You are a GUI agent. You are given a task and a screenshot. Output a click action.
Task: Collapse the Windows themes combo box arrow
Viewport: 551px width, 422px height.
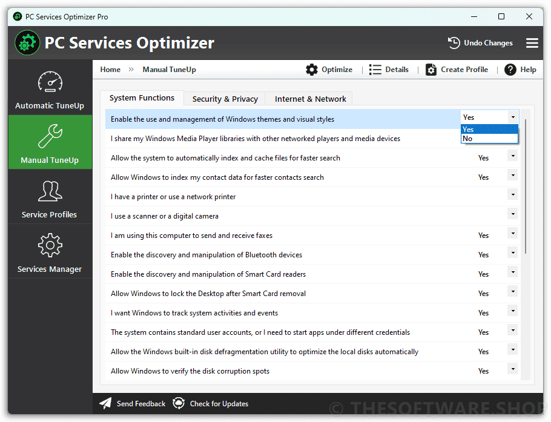pos(513,117)
